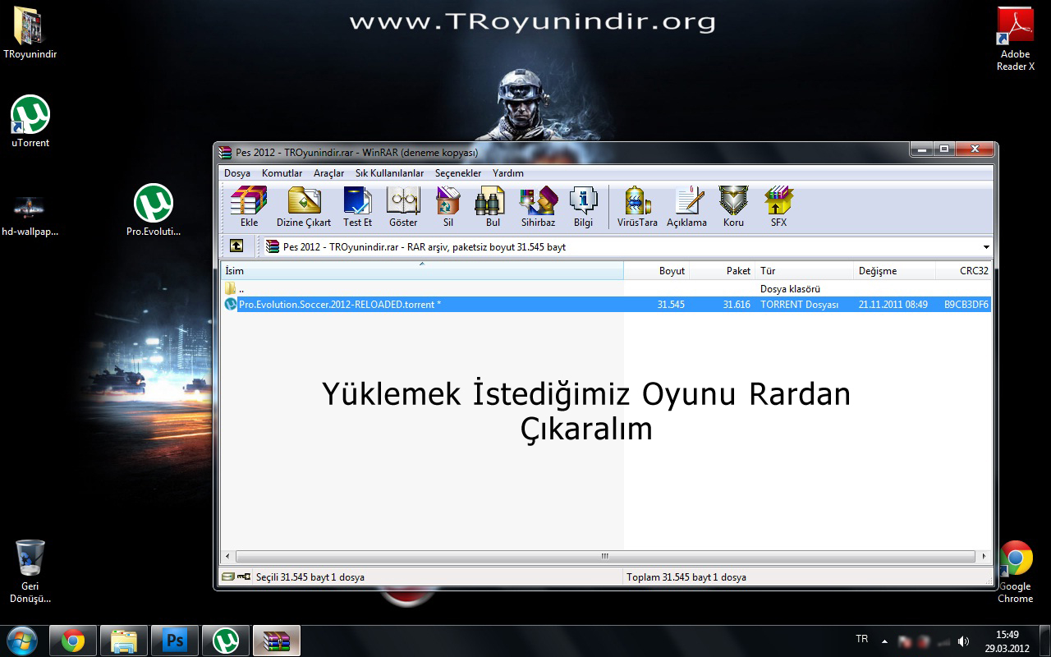Open the Windows Start menu
The width and height of the screenshot is (1051, 657).
21,641
